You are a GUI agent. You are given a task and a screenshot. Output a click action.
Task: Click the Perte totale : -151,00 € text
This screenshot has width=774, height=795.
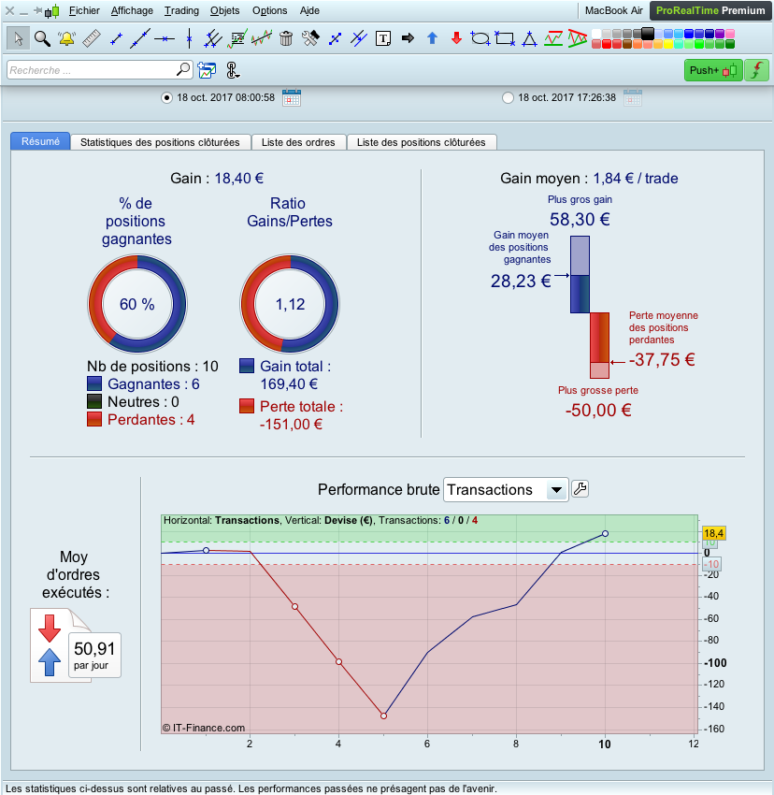tap(301, 415)
